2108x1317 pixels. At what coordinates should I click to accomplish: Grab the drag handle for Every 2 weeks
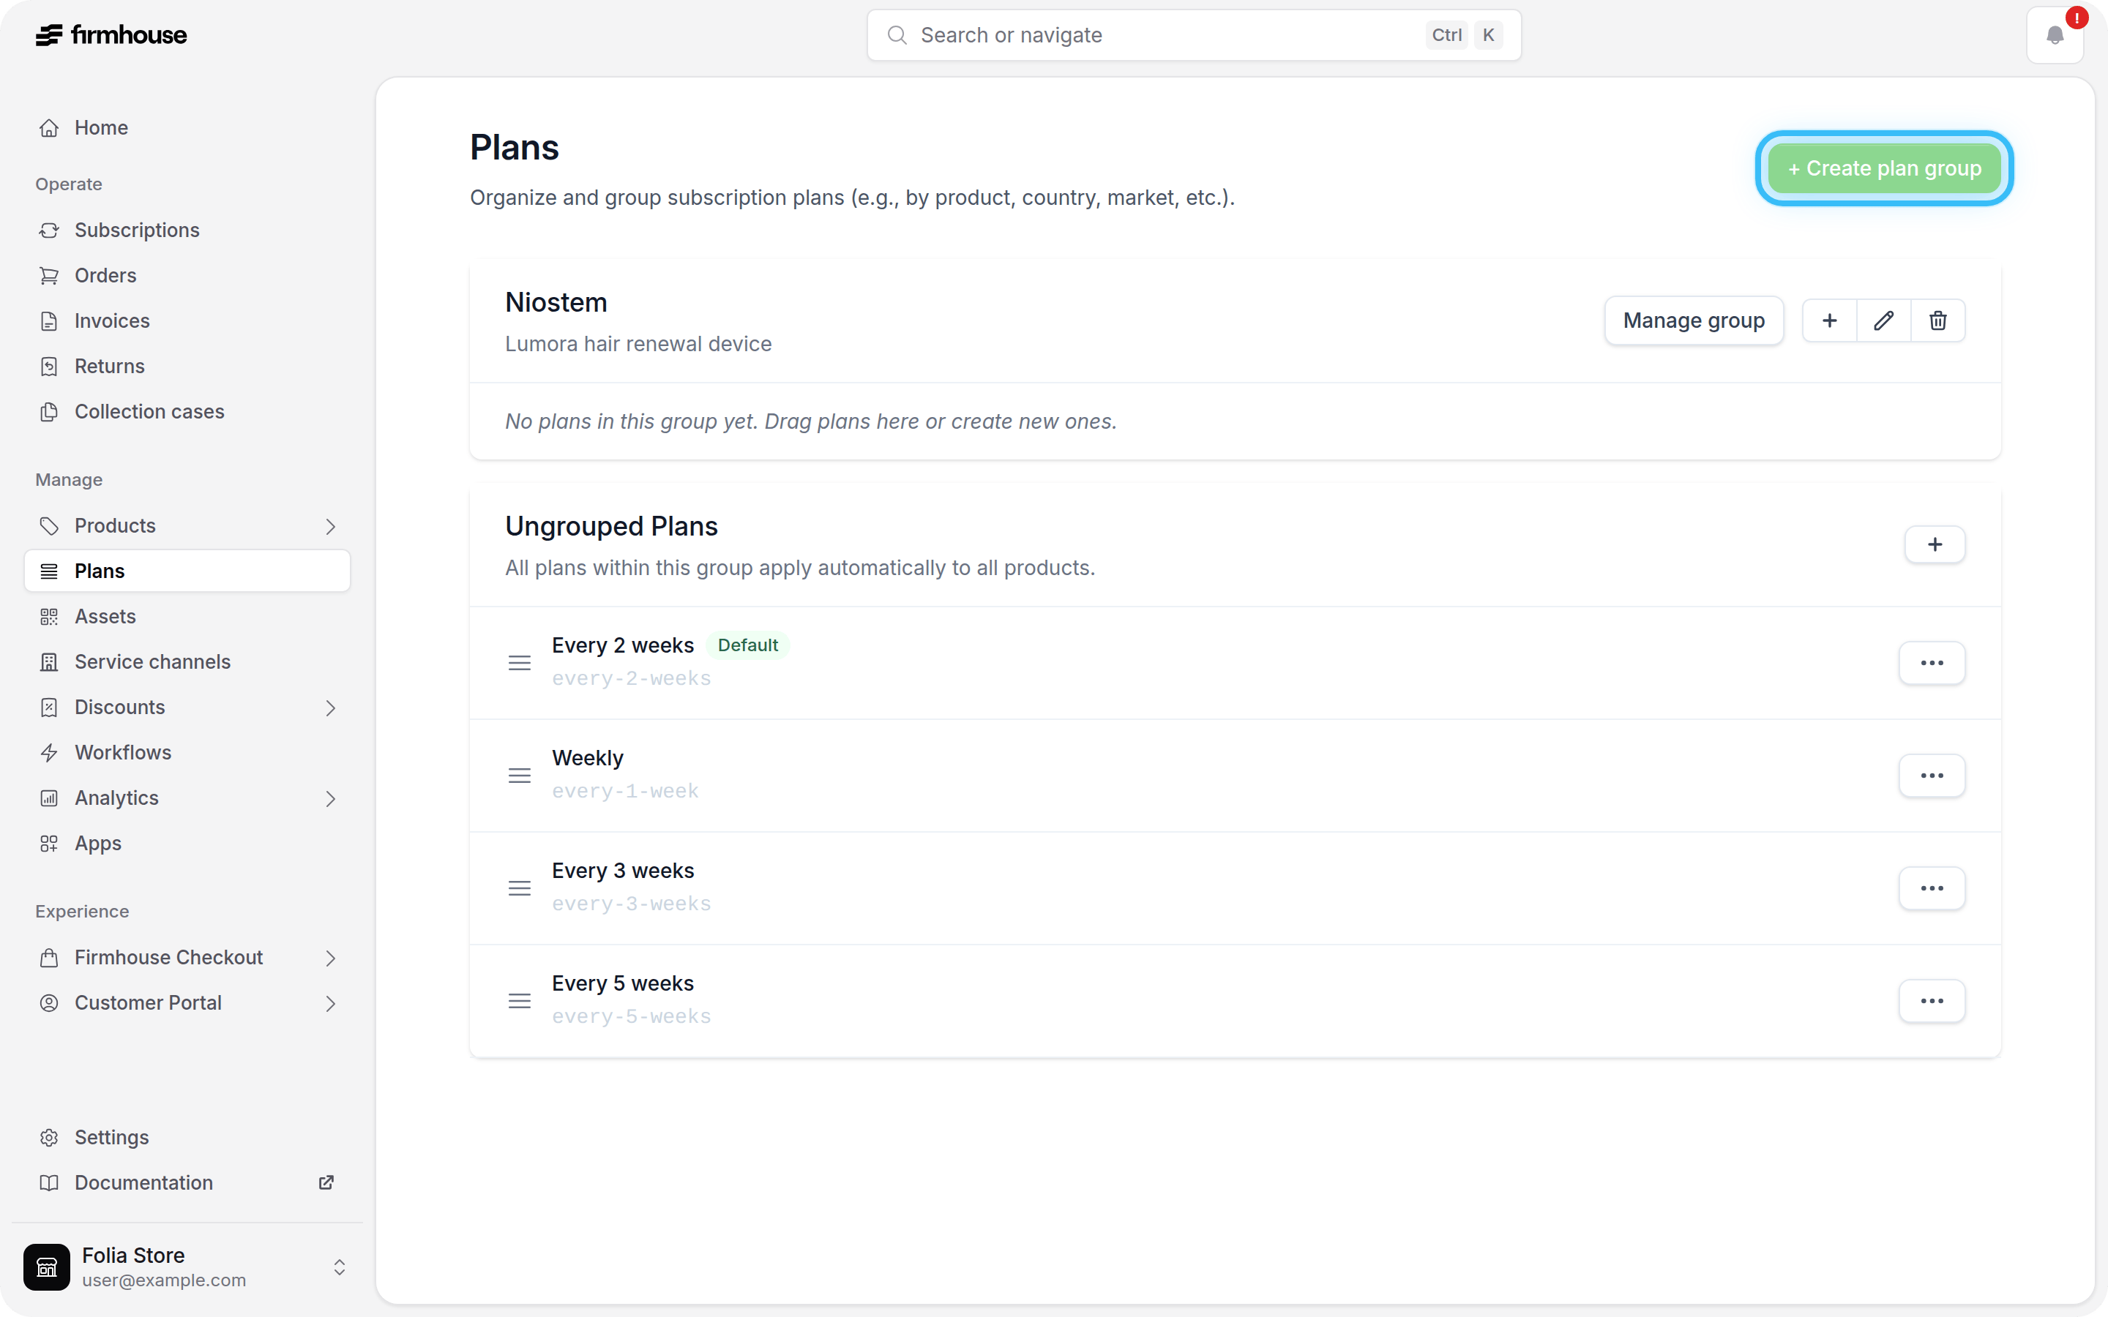coord(519,663)
